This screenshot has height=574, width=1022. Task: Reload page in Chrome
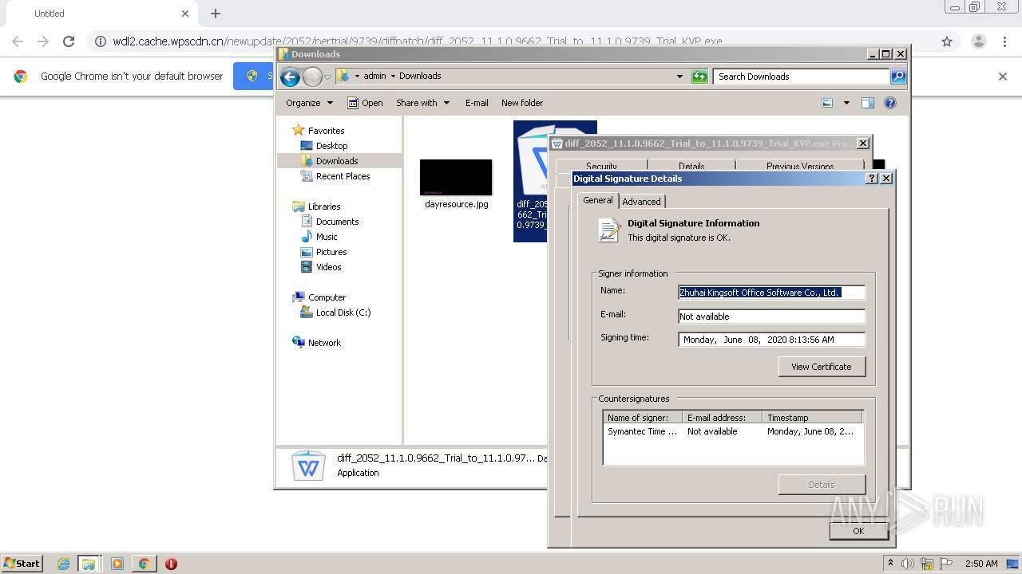[69, 41]
